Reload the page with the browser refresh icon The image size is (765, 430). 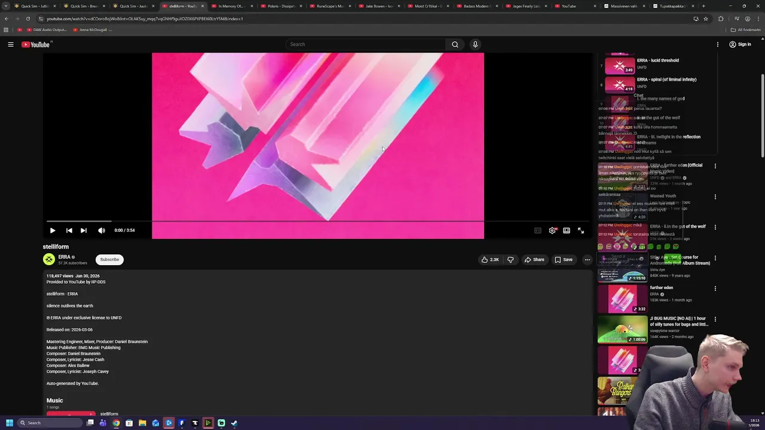click(x=28, y=19)
